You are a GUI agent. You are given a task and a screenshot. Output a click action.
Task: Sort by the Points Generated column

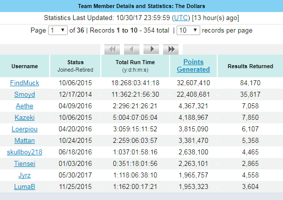(193, 66)
